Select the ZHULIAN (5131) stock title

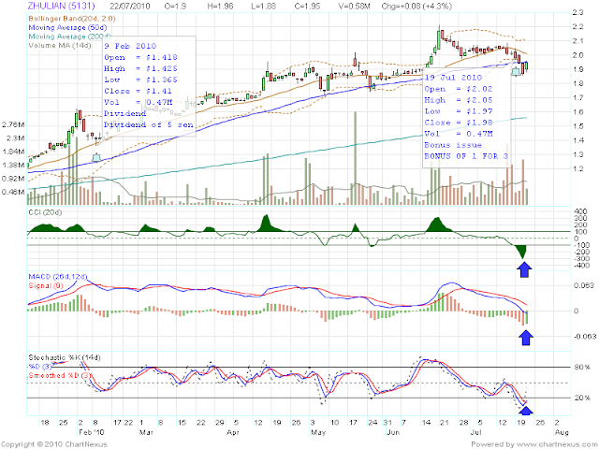(x=61, y=6)
